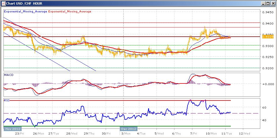Click the chart icon in title bar
The width and height of the screenshot is (277, 138).
coord(3,3)
